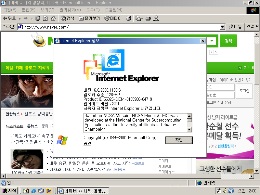This screenshot has width=260, height=195.
Task: Click the horizontal scrollbar left arrow
Action: pos(3,176)
